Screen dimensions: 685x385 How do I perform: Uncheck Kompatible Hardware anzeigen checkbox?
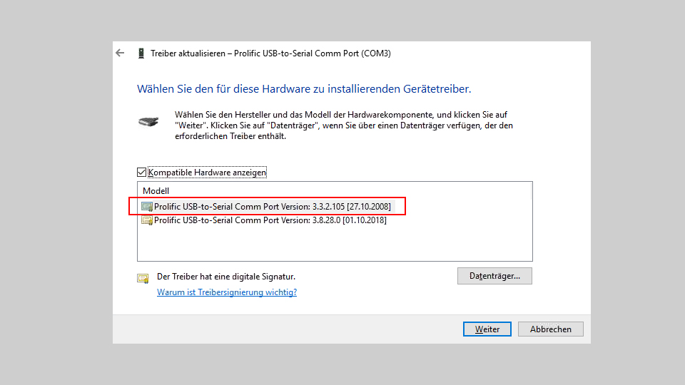tap(141, 173)
